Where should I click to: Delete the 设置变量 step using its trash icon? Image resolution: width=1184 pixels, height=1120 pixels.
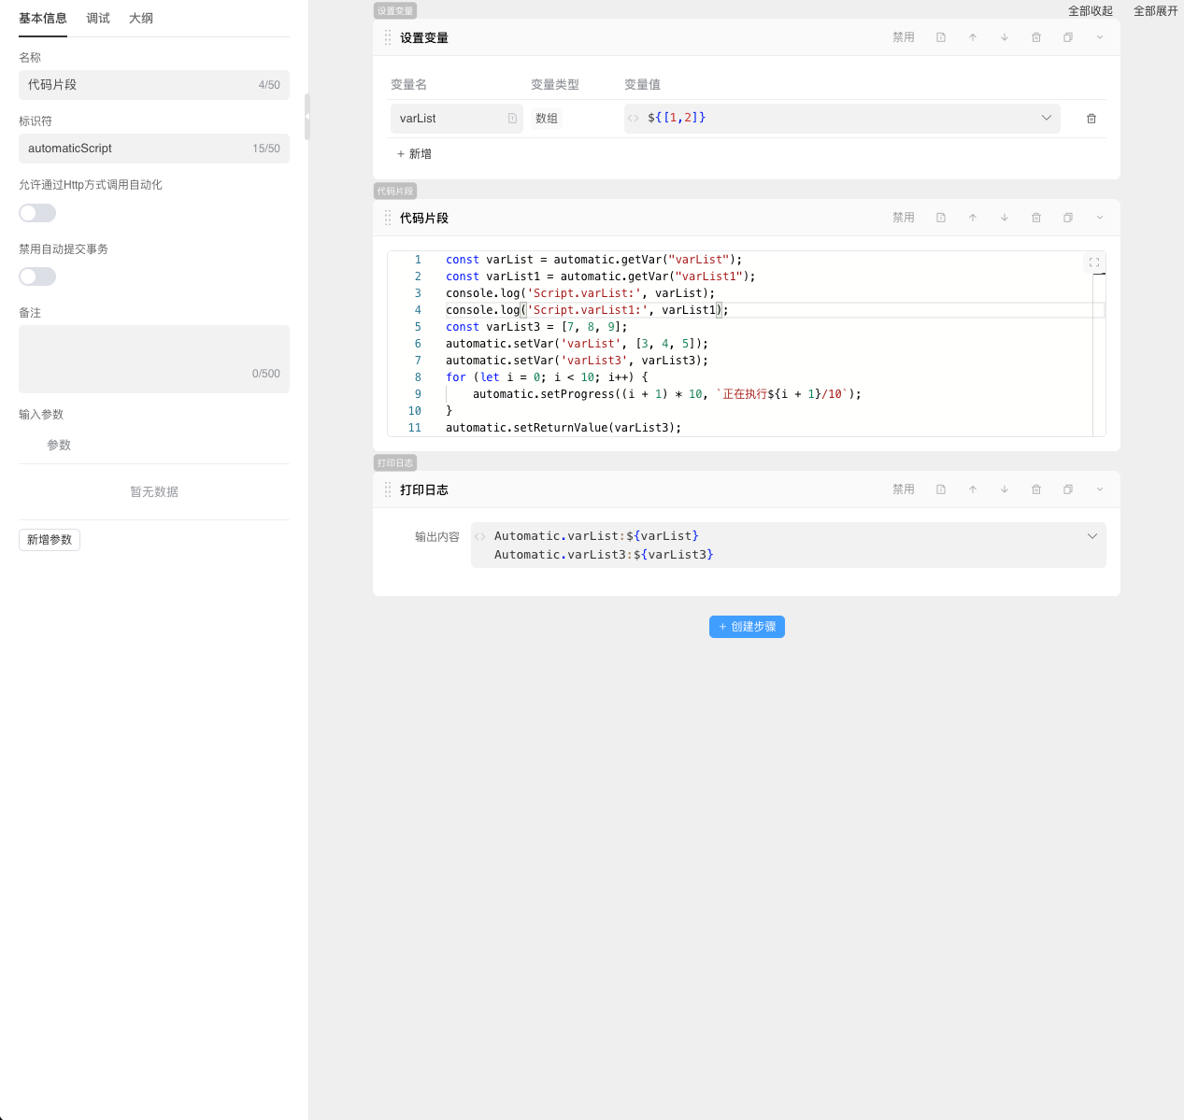[1036, 37]
